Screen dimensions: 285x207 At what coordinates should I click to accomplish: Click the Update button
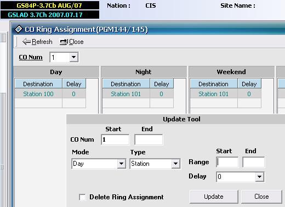point(214,197)
